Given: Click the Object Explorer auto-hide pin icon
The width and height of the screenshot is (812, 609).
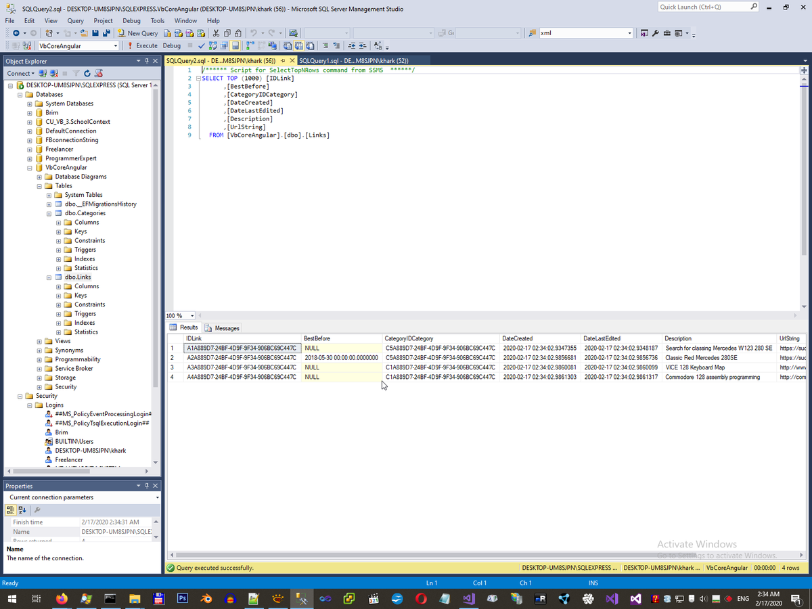Looking at the screenshot, I should click(147, 61).
